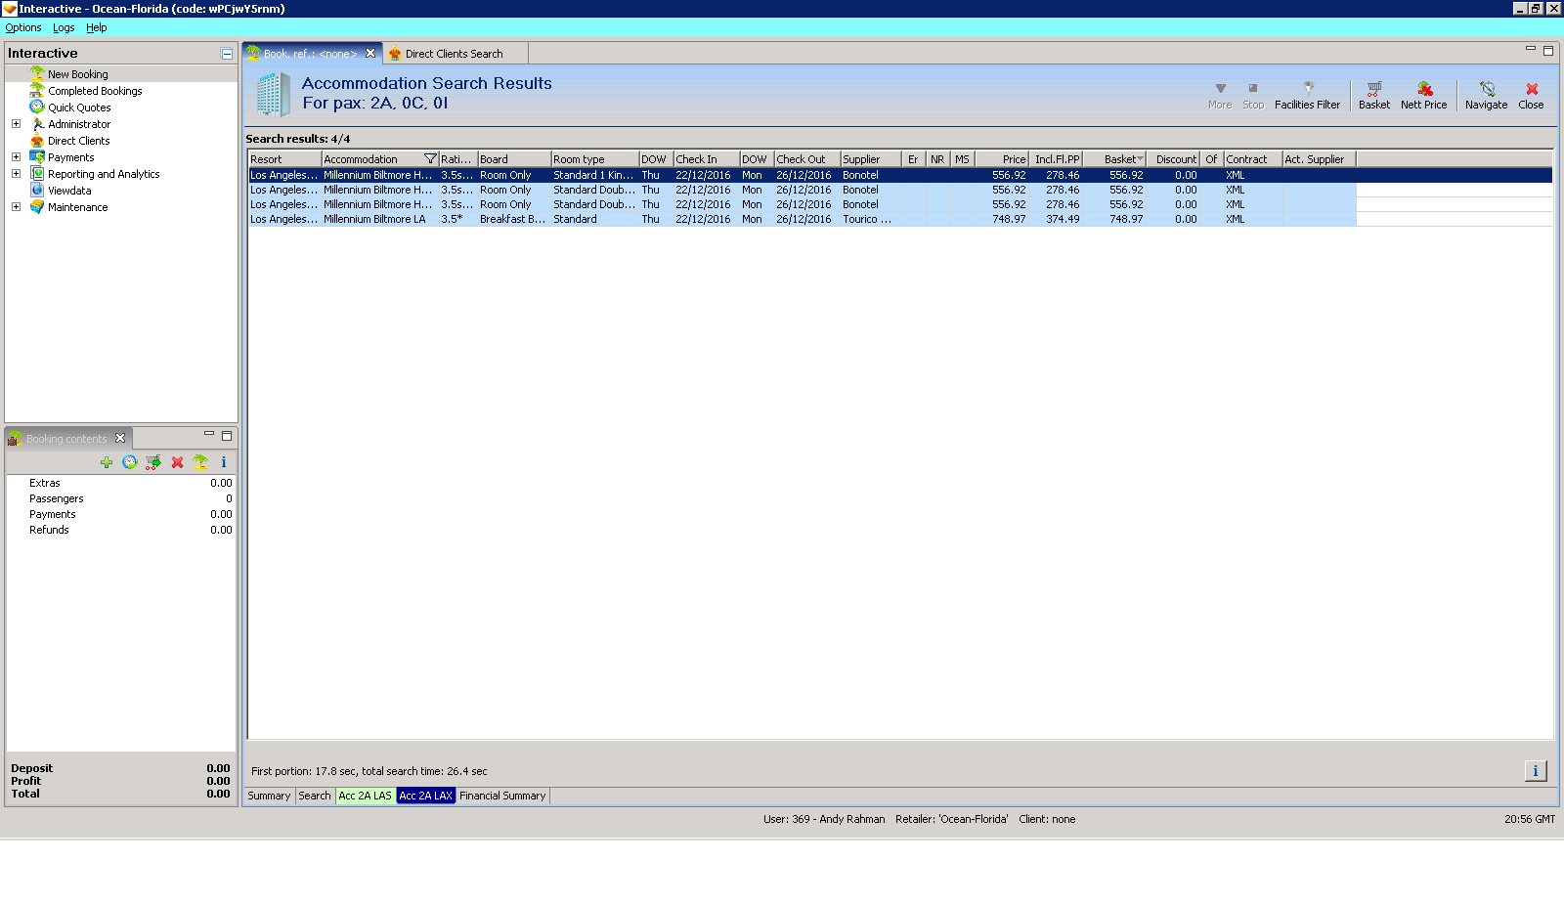Image resolution: width=1564 pixels, height=905 pixels.
Task: Switch to the Acc 2A LAX tab
Action: click(425, 796)
